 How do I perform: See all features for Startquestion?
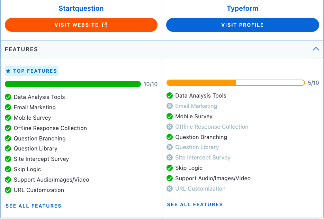34,206
